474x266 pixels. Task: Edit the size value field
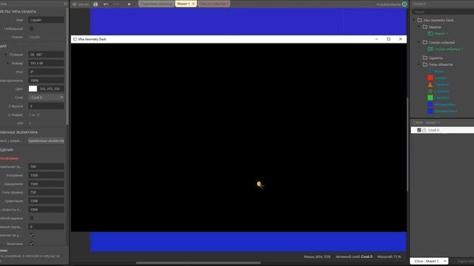click(x=46, y=64)
